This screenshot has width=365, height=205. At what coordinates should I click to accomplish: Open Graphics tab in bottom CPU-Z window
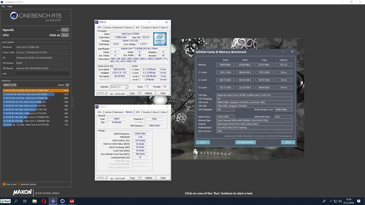tap(147, 112)
